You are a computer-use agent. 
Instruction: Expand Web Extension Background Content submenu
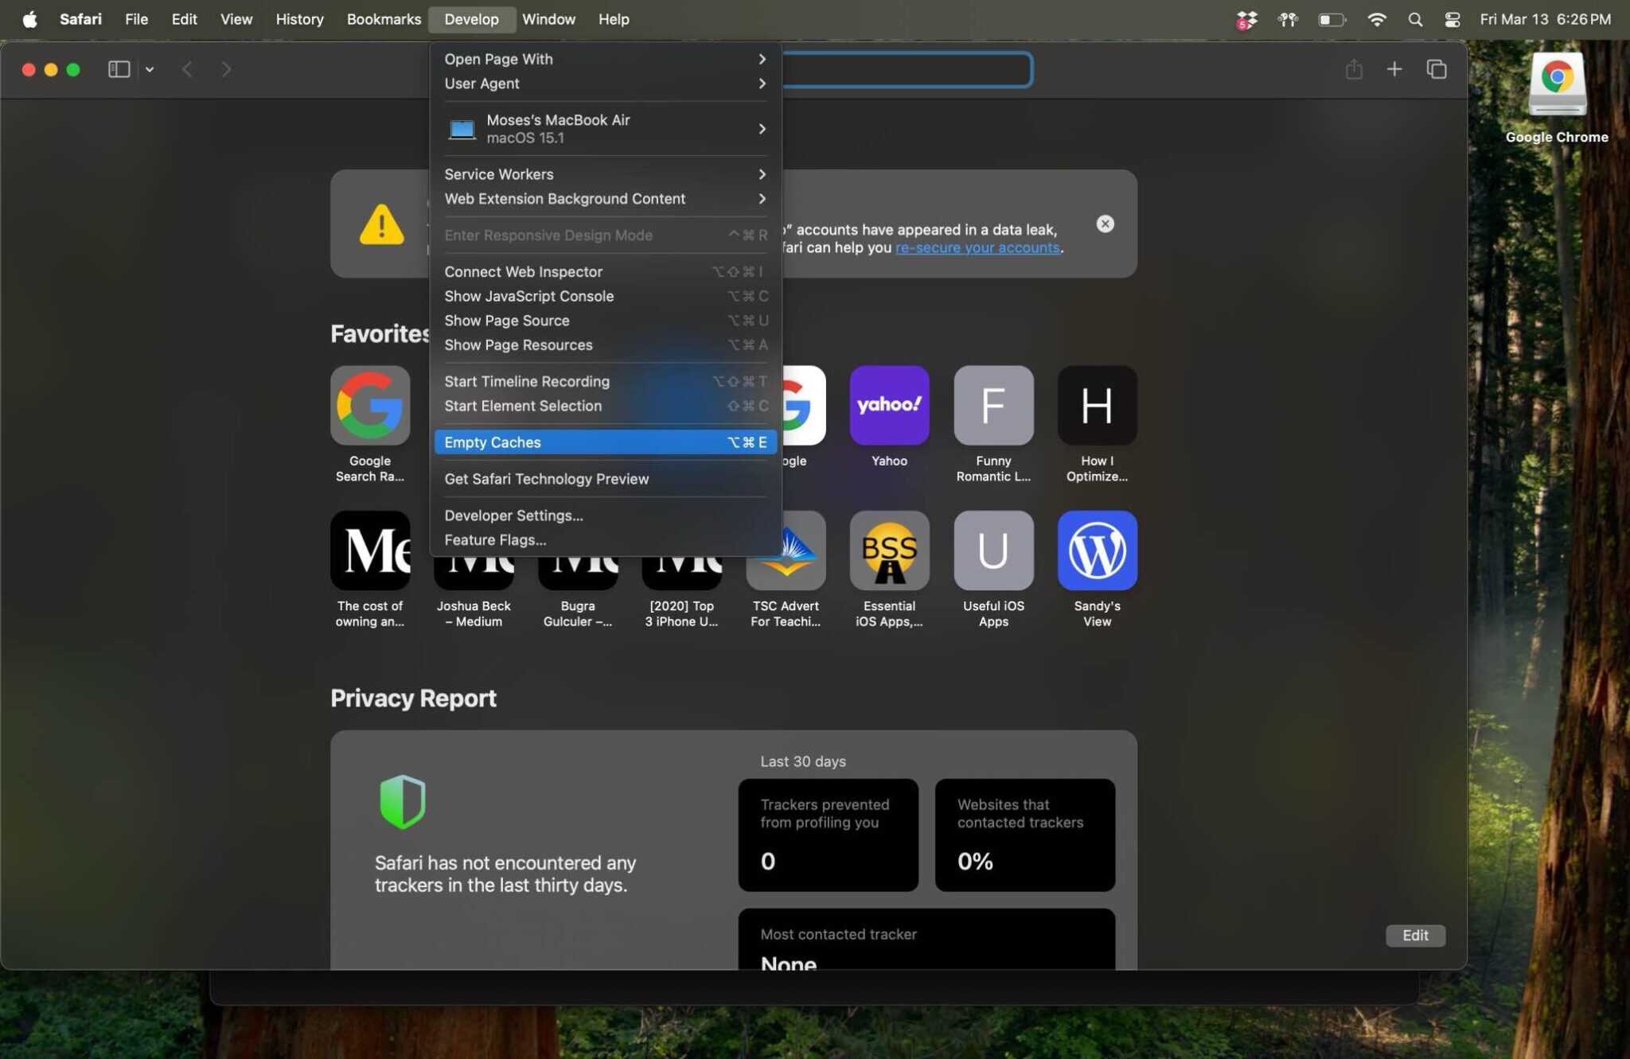[x=605, y=199]
